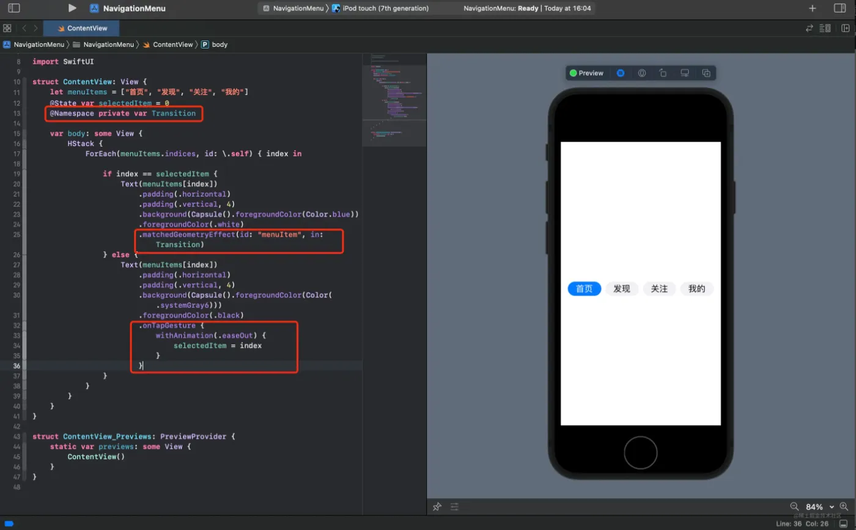Open the related items grid menu

click(x=7, y=28)
